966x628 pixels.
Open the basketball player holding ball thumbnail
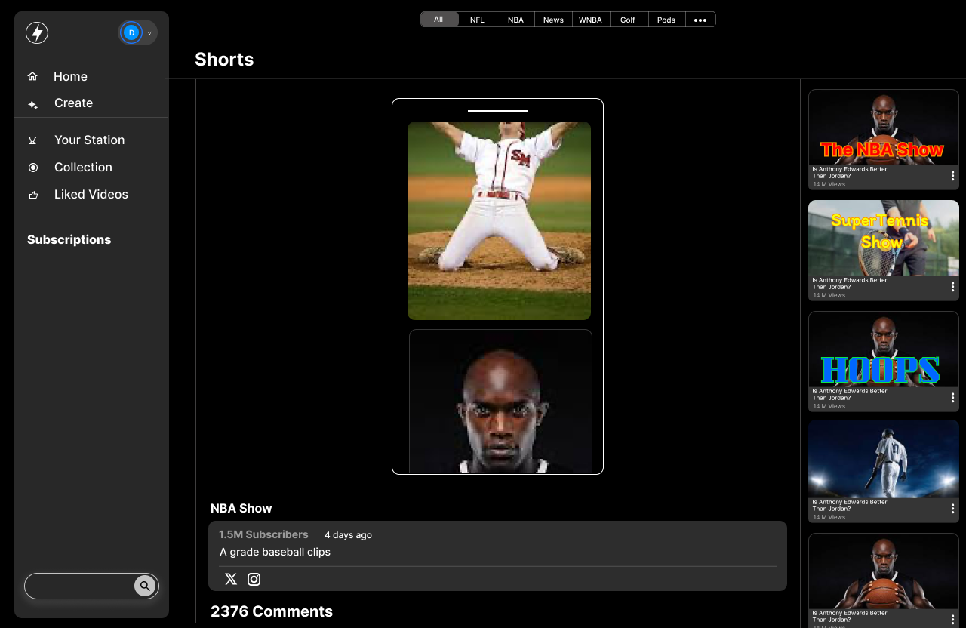(x=884, y=571)
